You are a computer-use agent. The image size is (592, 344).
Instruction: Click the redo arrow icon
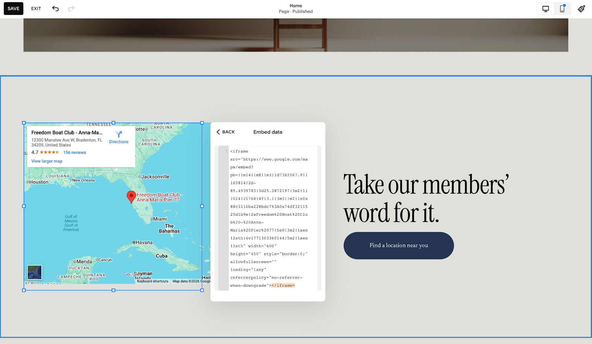point(71,9)
